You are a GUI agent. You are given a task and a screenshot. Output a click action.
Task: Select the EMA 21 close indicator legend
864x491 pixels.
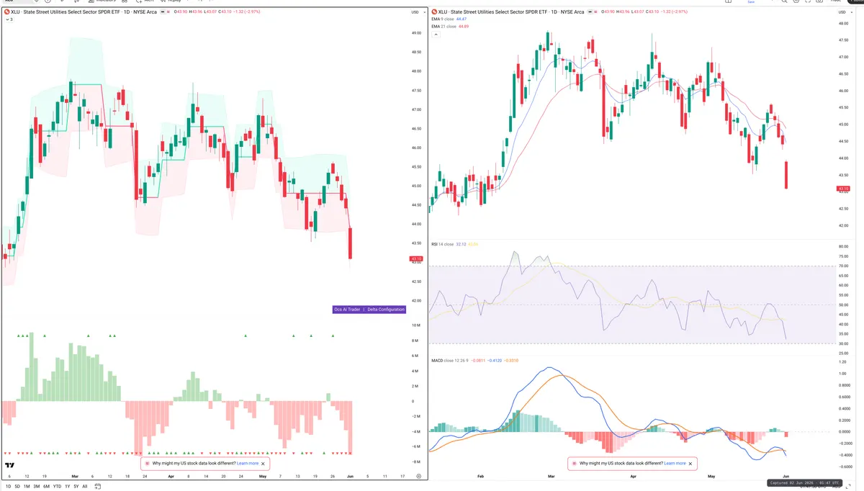(x=444, y=27)
